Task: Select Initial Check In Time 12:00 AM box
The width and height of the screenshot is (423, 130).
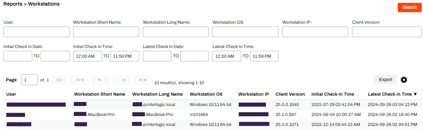Action: 88,56
